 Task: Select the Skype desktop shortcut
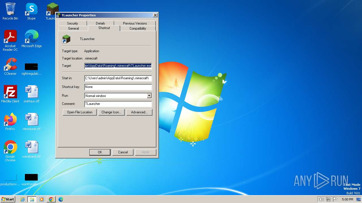pos(31,12)
